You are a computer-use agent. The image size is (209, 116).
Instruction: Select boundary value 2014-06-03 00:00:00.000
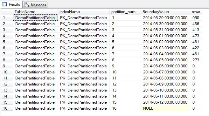click(x=165, y=48)
